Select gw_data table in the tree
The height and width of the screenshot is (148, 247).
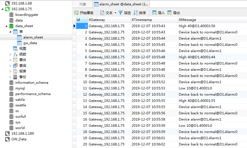(30, 43)
